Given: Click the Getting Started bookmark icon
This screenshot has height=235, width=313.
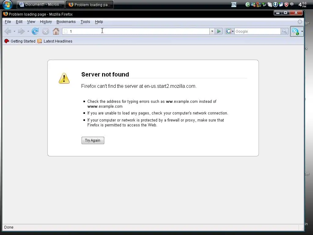Looking at the screenshot, I should pyautogui.click(x=7, y=41).
